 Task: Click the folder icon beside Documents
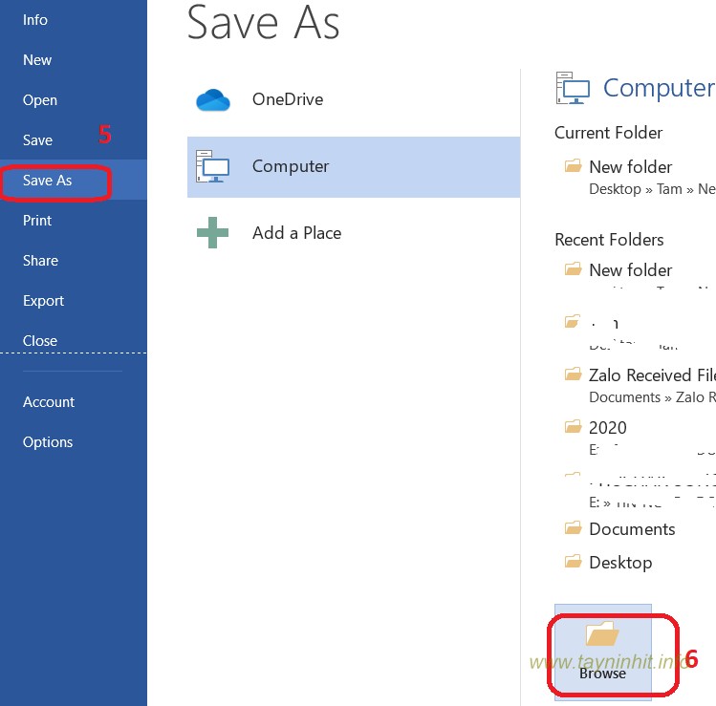pos(574,528)
